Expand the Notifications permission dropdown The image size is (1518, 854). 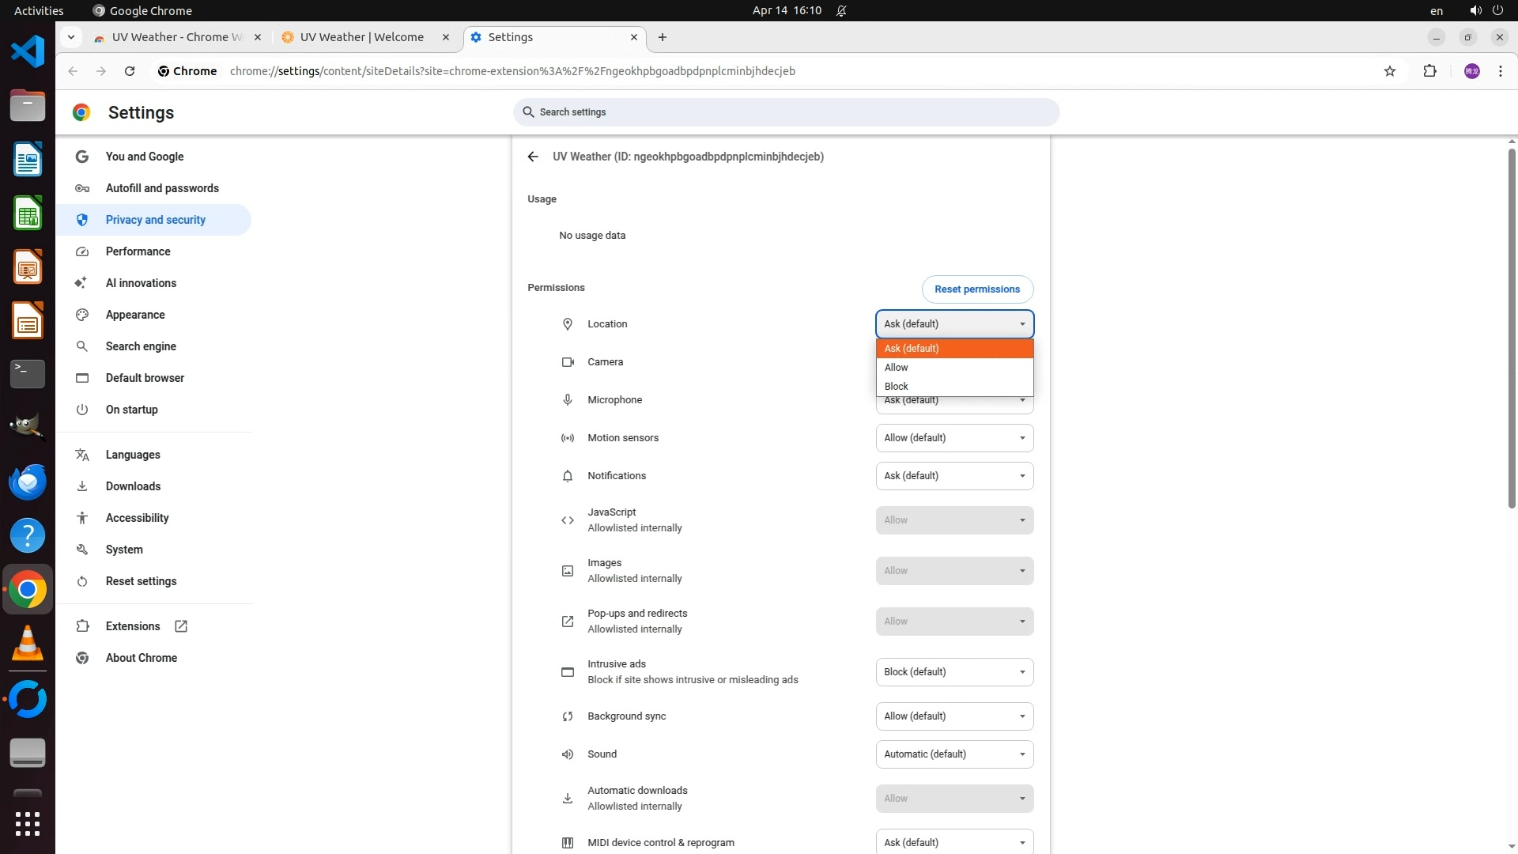953,476
